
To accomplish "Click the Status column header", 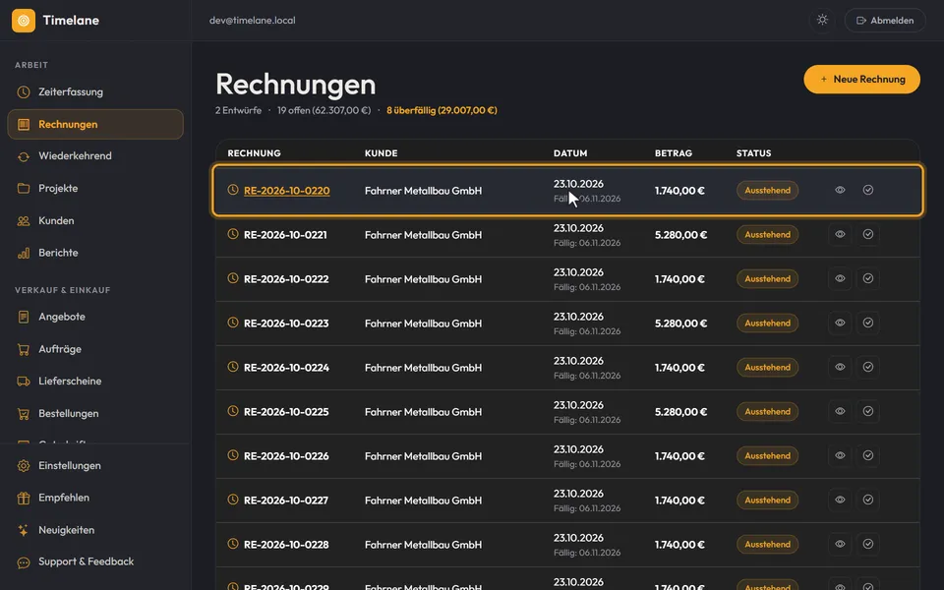I will click(754, 153).
